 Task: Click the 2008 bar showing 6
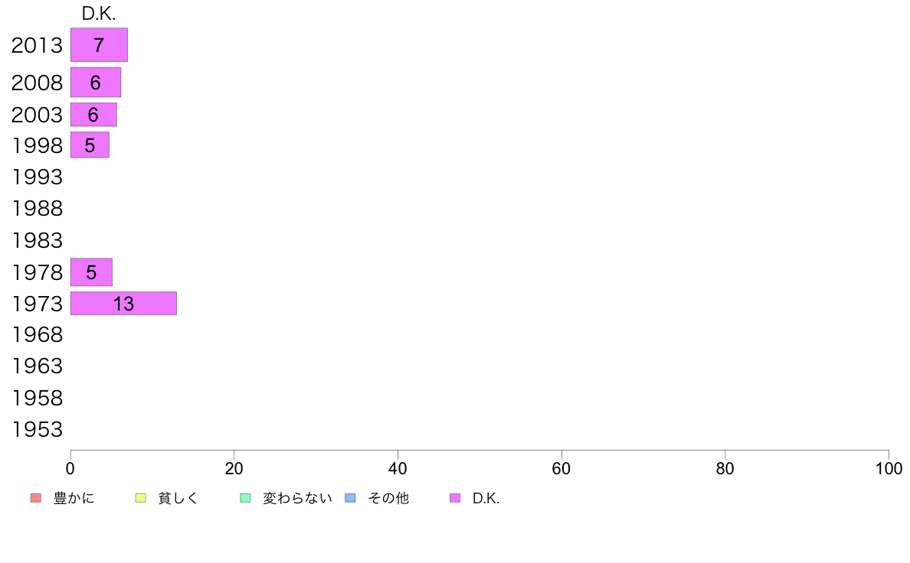click(x=96, y=83)
